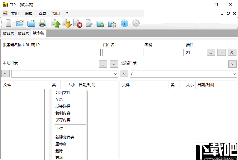The image size is (238, 160).
Task: Close the inner document window
Action: [x=235, y=13]
